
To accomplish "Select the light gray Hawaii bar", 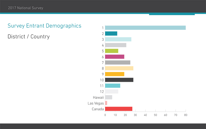I will (x=108, y=97).
